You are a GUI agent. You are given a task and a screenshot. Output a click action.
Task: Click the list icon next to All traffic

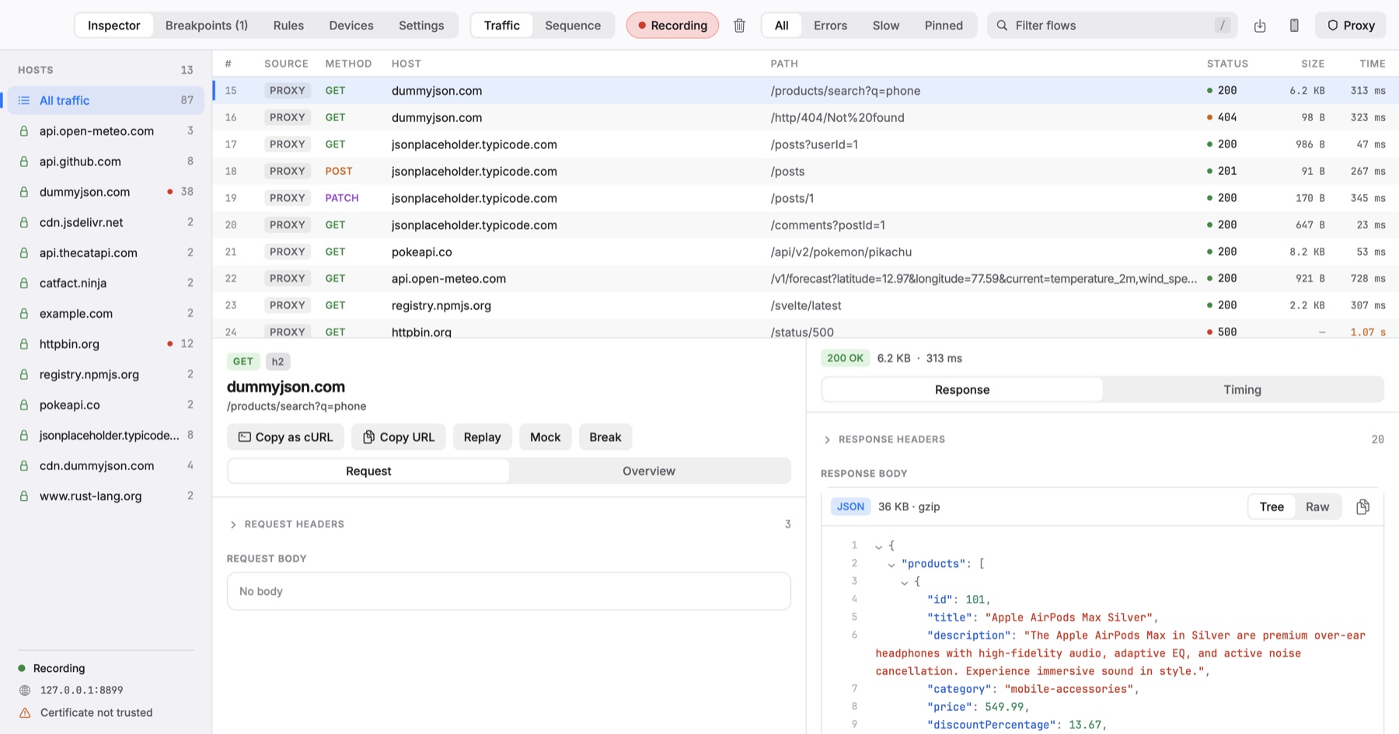pos(24,100)
